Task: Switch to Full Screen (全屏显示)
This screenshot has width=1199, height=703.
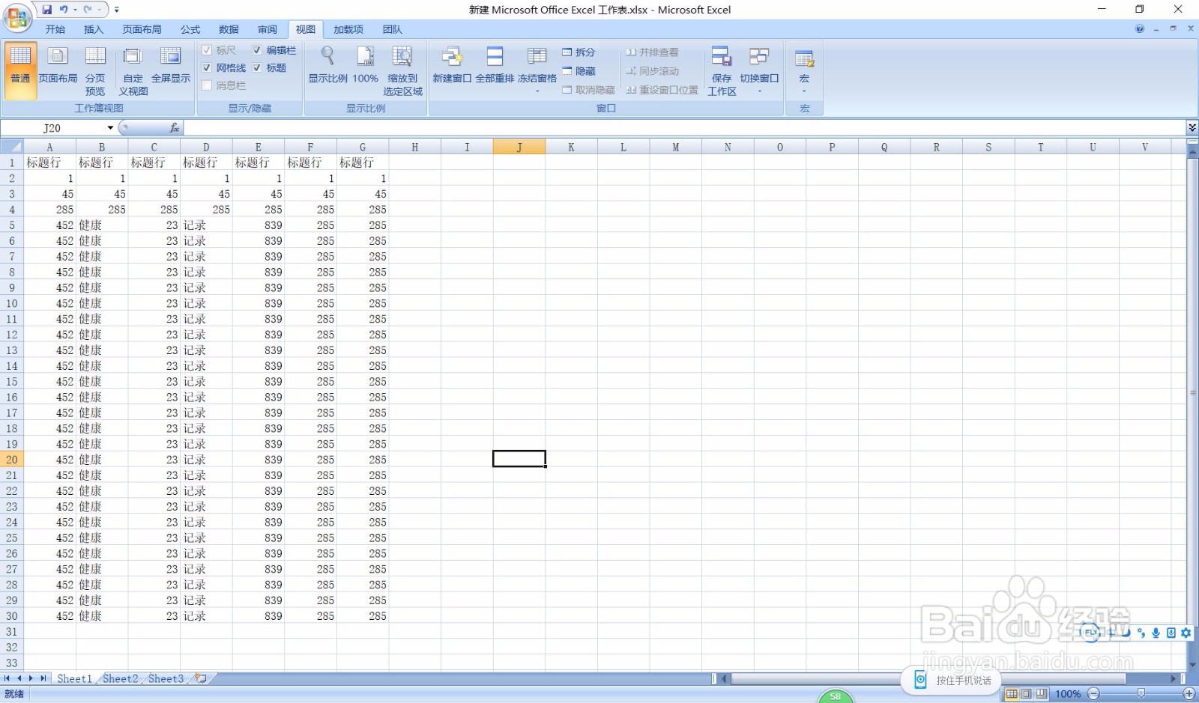Action: click(x=171, y=65)
